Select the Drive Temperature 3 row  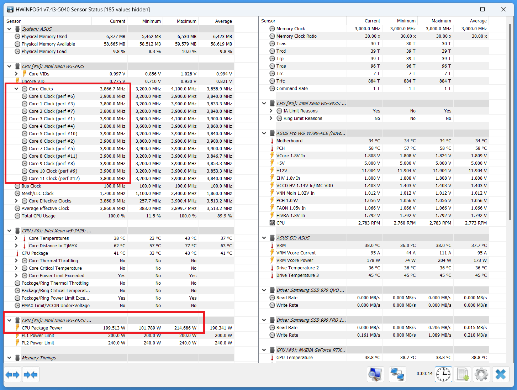pos(374,275)
